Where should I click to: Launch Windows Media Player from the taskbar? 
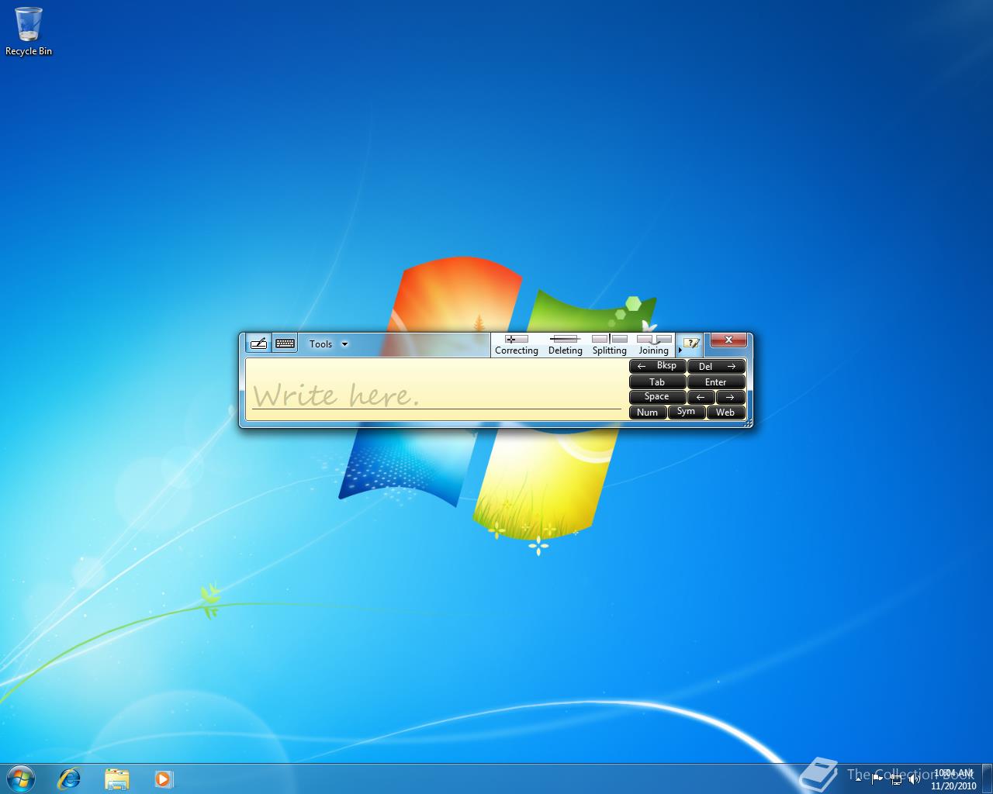point(163,778)
